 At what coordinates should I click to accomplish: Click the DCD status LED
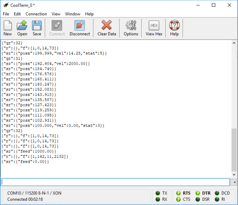217,193
